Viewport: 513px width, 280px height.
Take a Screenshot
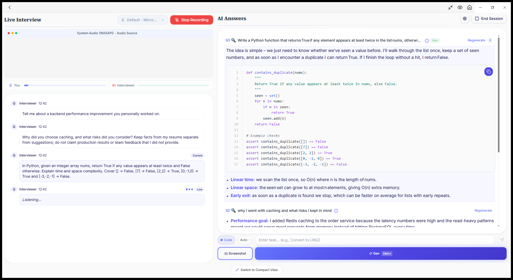(x=235, y=253)
